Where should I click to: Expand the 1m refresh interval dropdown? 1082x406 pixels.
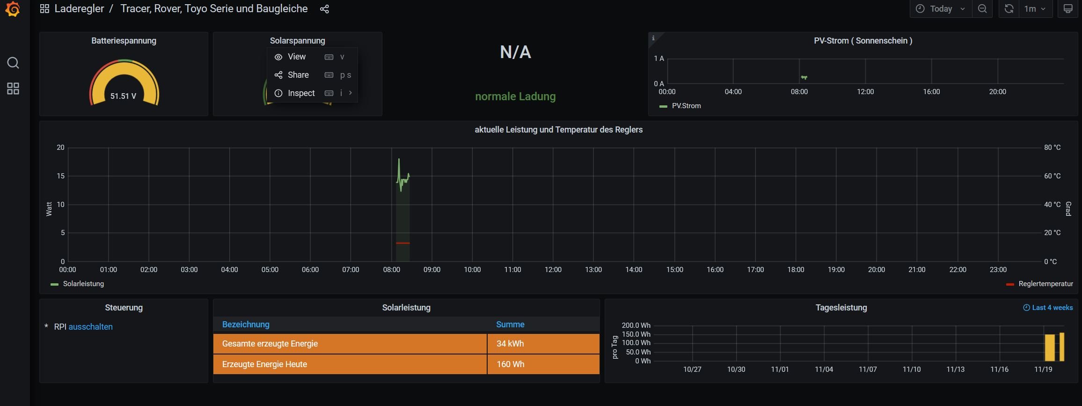(1035, 9)
